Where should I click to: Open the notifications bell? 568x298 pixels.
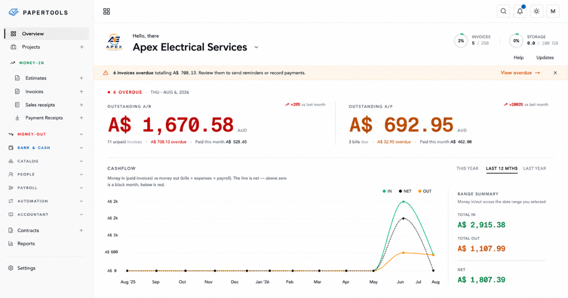(520, 11)
